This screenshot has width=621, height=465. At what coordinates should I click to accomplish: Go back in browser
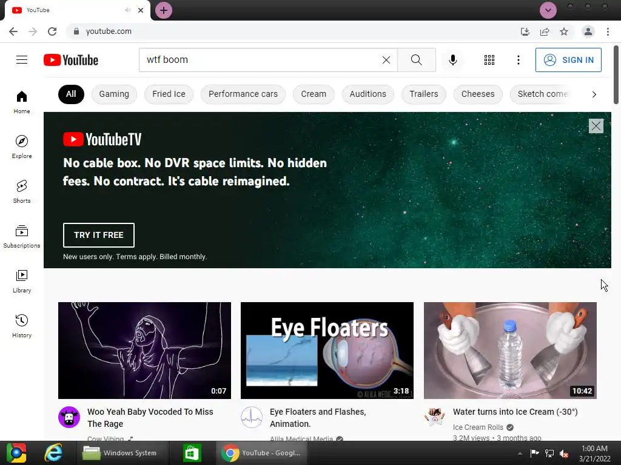coord(13,31)
